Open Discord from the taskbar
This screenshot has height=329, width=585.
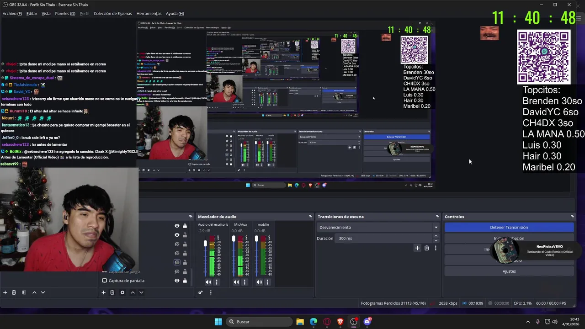pyautogui.click(x=367, y=322)
